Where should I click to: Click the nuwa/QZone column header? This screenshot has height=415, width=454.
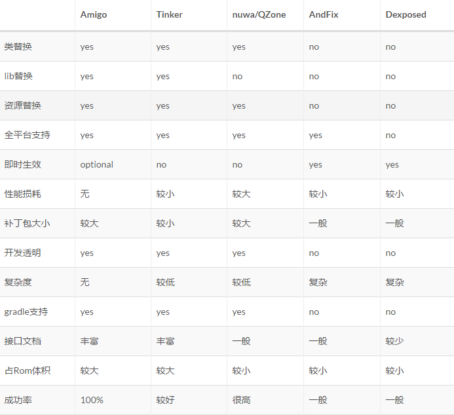[259, 15]
